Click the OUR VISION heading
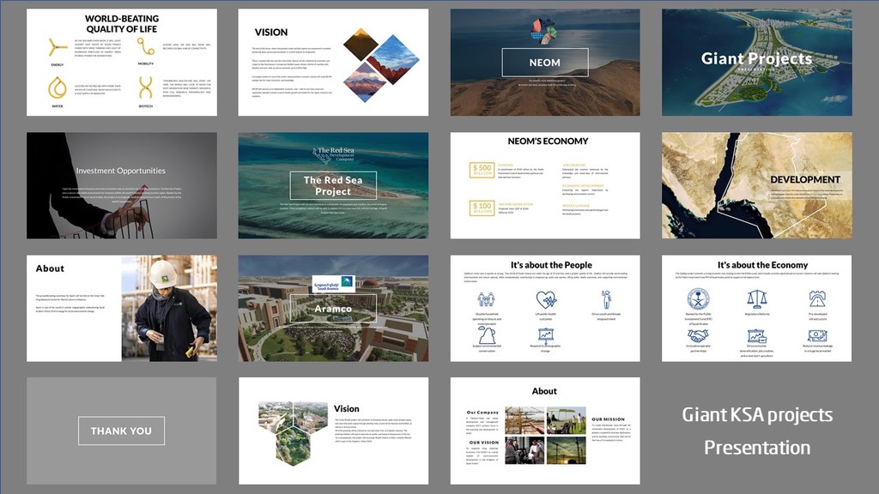Viewport: 879px width, 494px height. click(483, 442)
